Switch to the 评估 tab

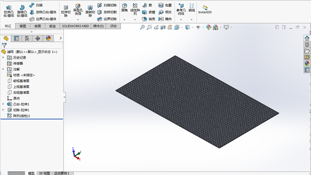pyautogui.click(x=113, y=26)
